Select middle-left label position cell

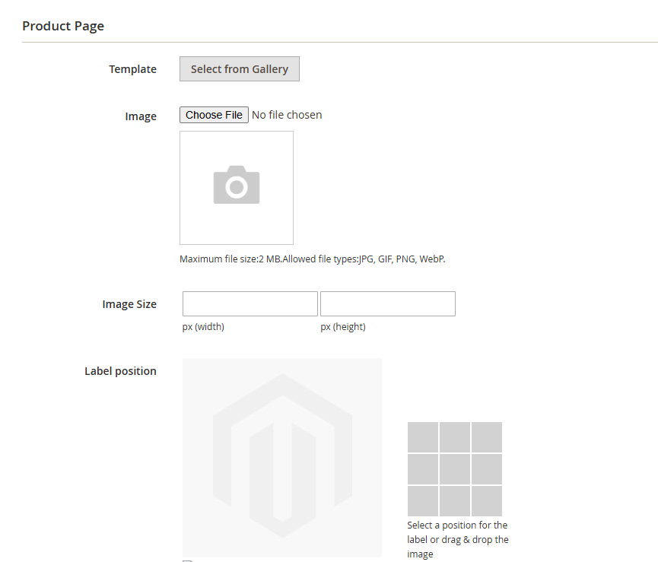click(x=423, y=469)
